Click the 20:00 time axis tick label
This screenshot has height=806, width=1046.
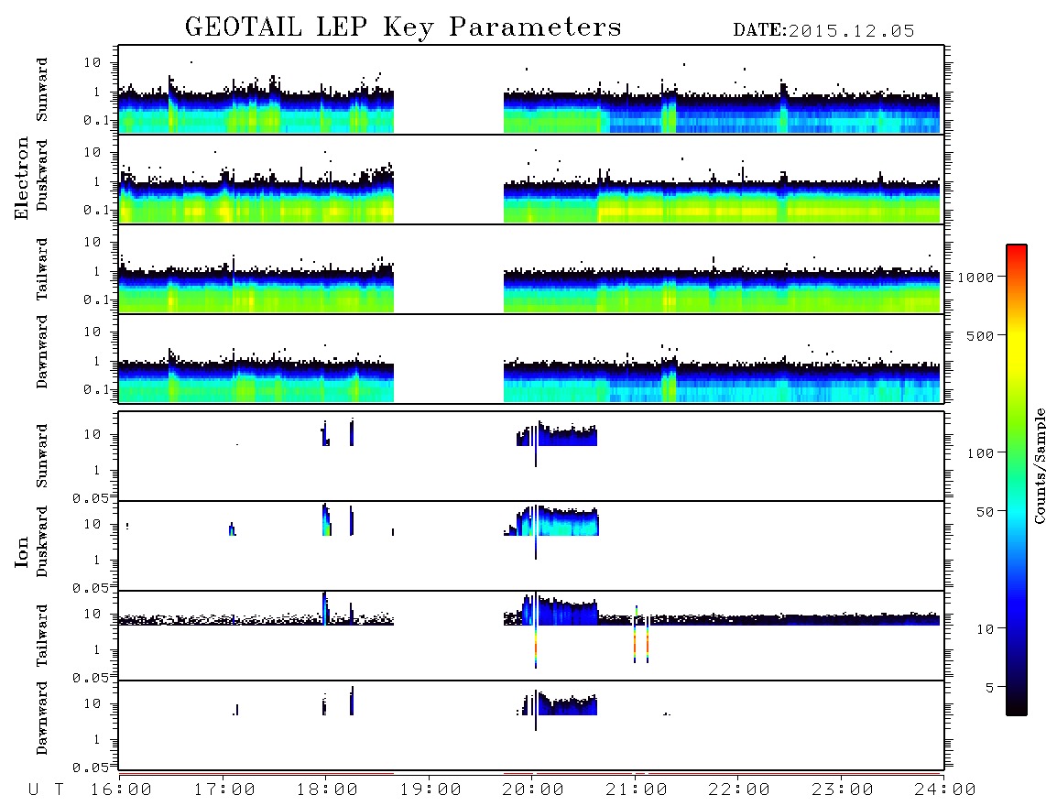click(x=533, y=790)
